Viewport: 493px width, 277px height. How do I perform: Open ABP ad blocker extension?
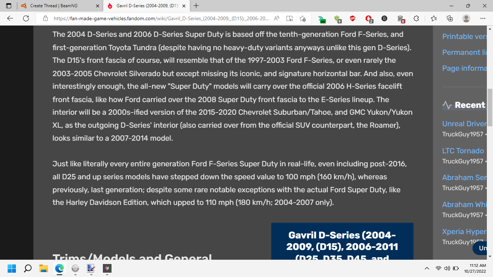353,18
